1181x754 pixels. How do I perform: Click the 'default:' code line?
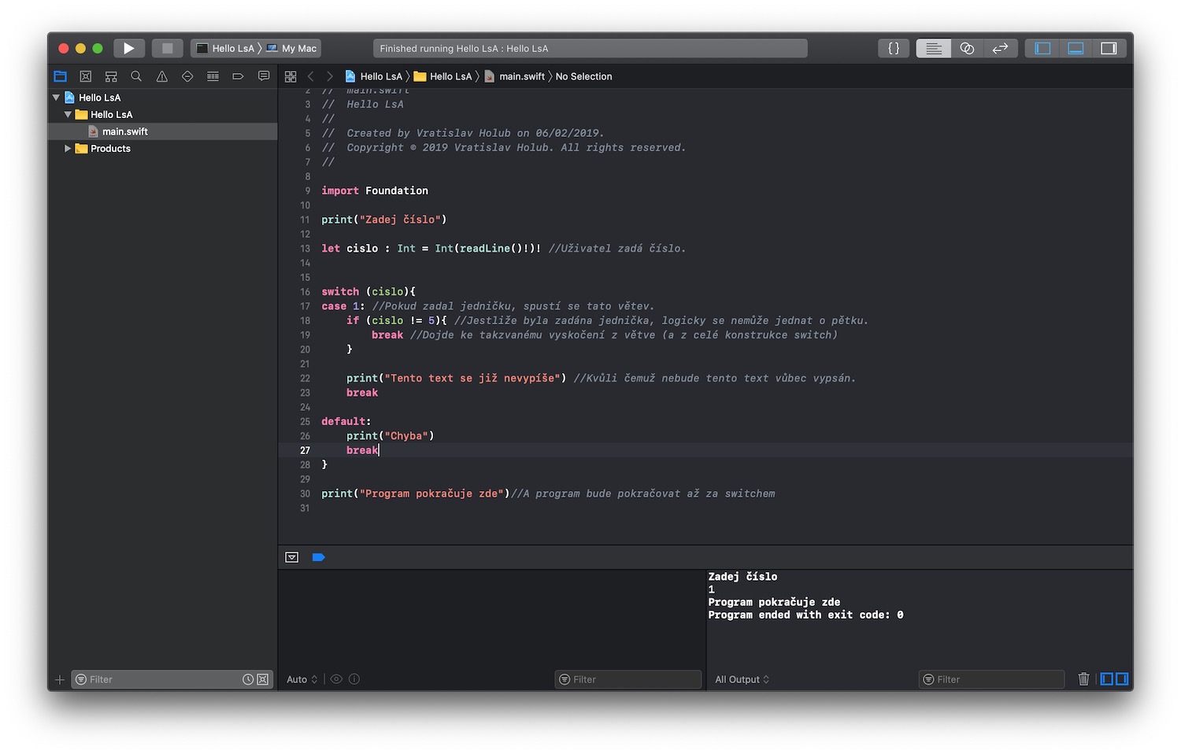[346, 422]
